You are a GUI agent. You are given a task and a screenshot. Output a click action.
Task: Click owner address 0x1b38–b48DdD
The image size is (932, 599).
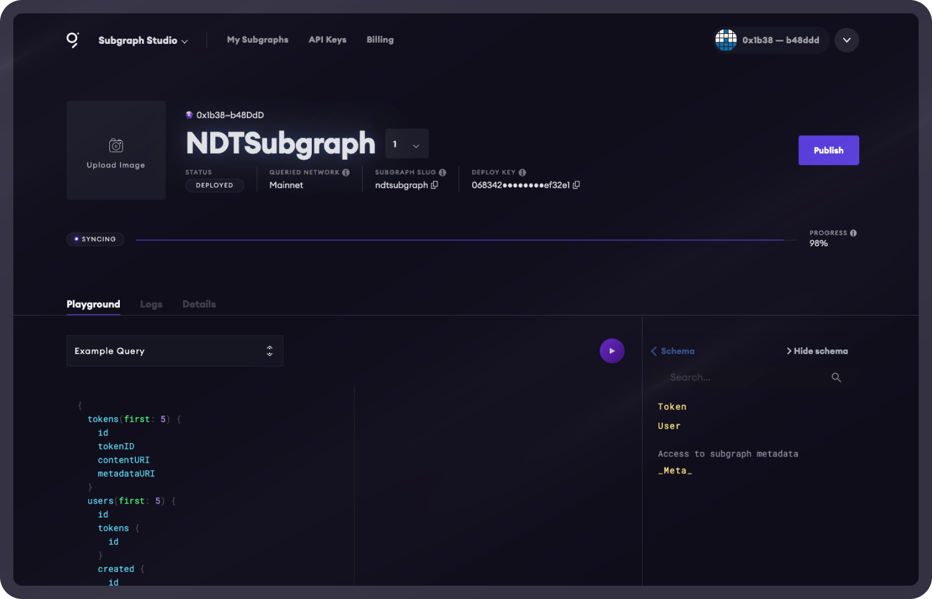pos(230,115)
